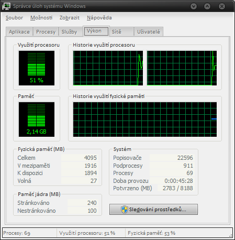Open Sledování prostředků resource monitor
The width and height of the screenshot is (235, 240).
[153, 209]
